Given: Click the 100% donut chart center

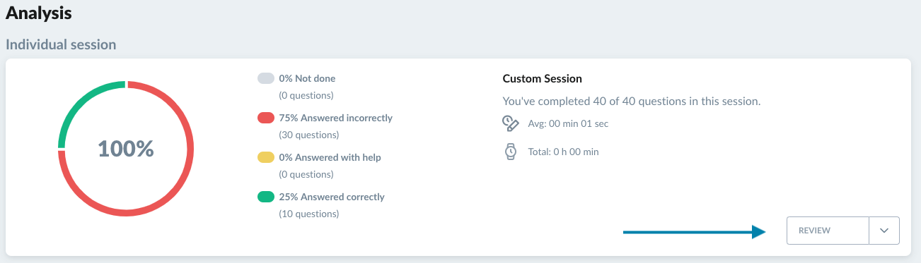Looking at the screenshot, I should (x=125, y=148).
